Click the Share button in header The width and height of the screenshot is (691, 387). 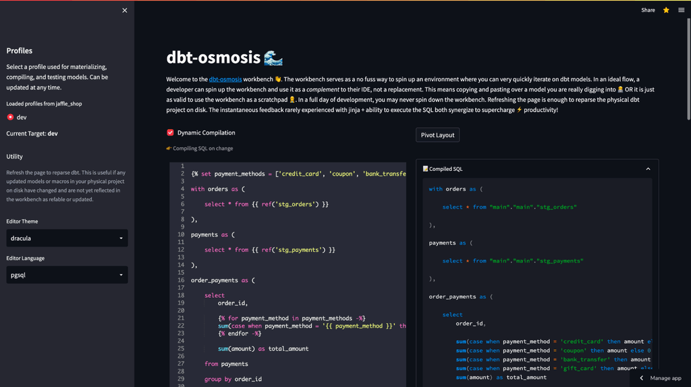tap(648, 10)
